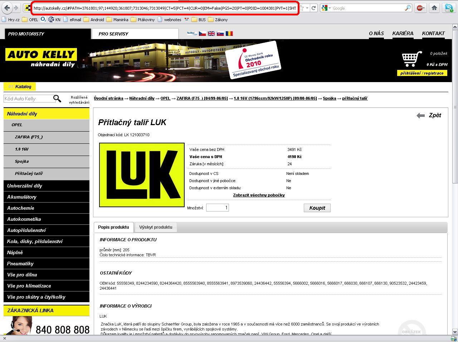The image size is (458, 342).
Task: Click the Adblock Plus toolbar icon
Action: (x=419, y=8)
